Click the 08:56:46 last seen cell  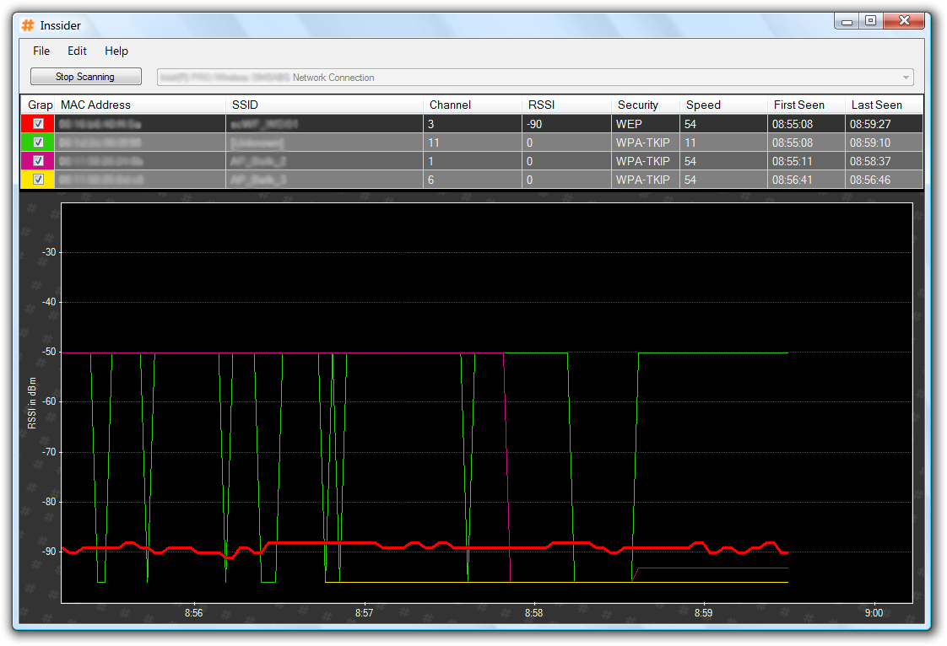coord(885,180)
